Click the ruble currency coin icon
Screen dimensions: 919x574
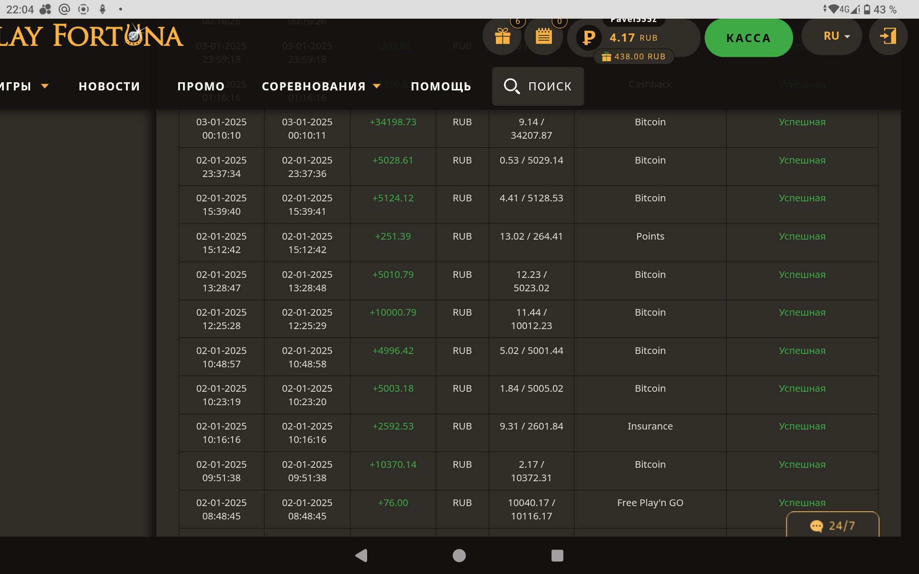tap(589, 37)
